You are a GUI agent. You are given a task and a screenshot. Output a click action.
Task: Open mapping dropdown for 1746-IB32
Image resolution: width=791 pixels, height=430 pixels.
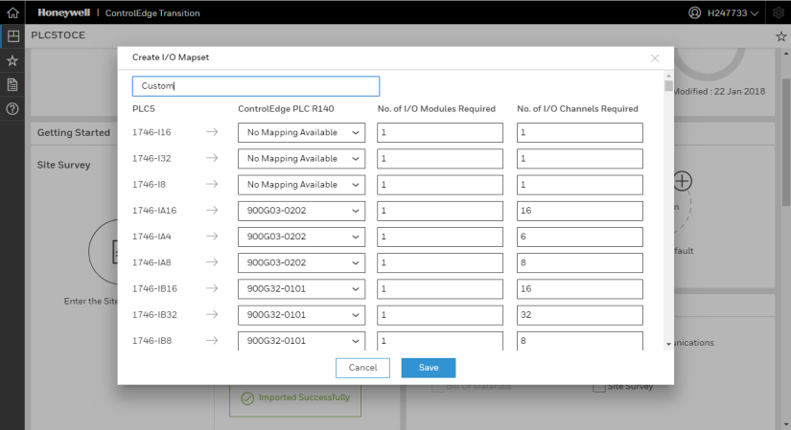301,315
